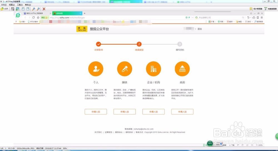Click the 退出 logout link
Image resolution: width=278 pixels, height=151 pixels.
(x=200, y=29)
